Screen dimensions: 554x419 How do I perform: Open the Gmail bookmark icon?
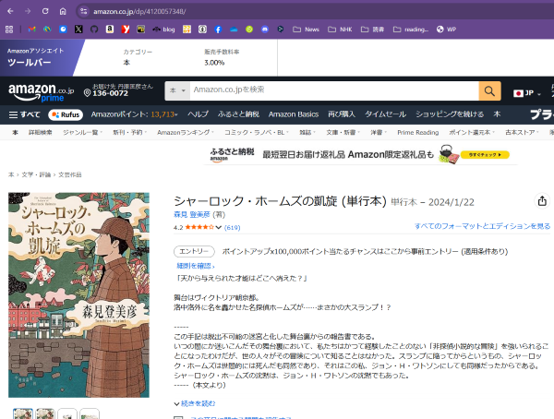[x=31, y=30]
